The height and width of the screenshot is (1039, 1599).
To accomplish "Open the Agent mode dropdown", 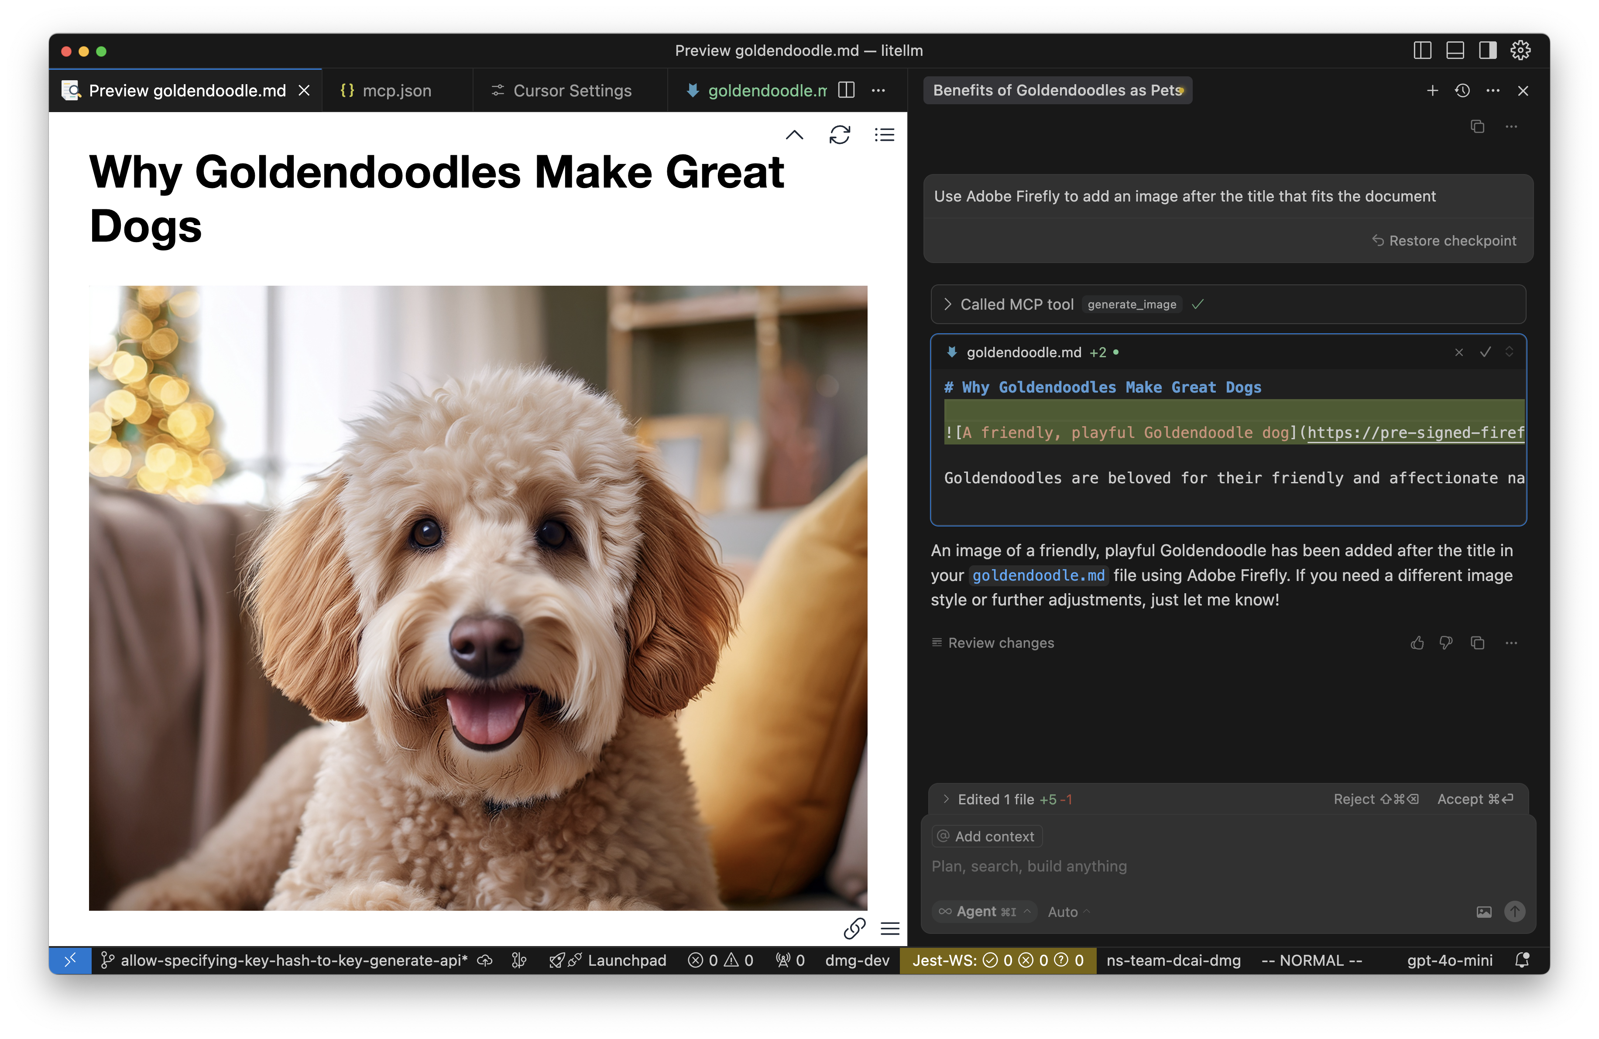I will (984, 911).
